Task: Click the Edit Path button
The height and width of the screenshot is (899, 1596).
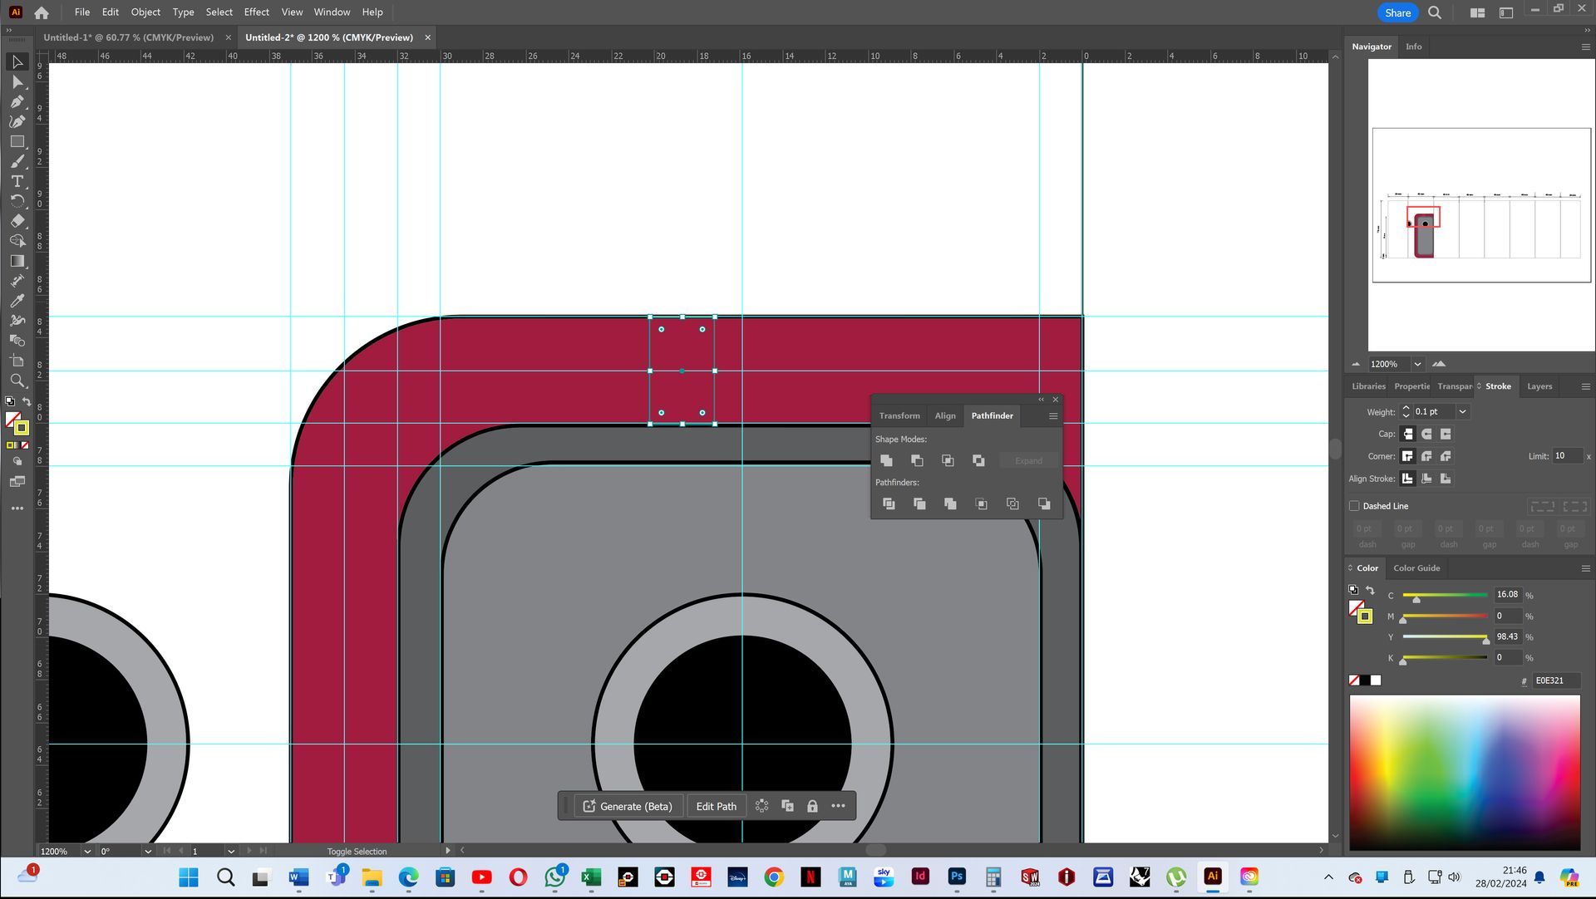Action: click(x=716, y=806)
